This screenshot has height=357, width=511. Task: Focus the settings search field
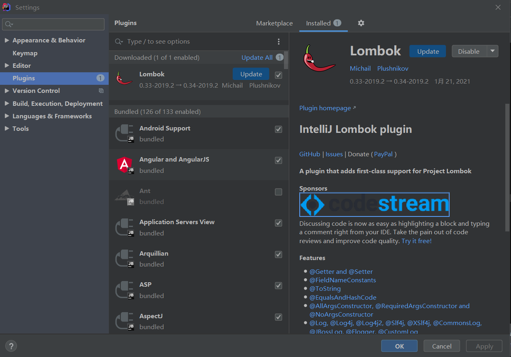(x=53, y=24)
